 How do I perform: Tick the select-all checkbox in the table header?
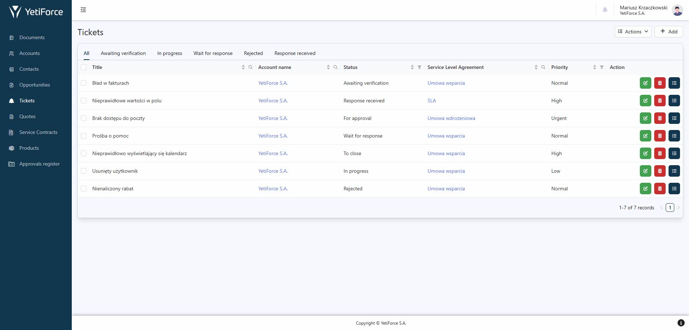point(84,67)
